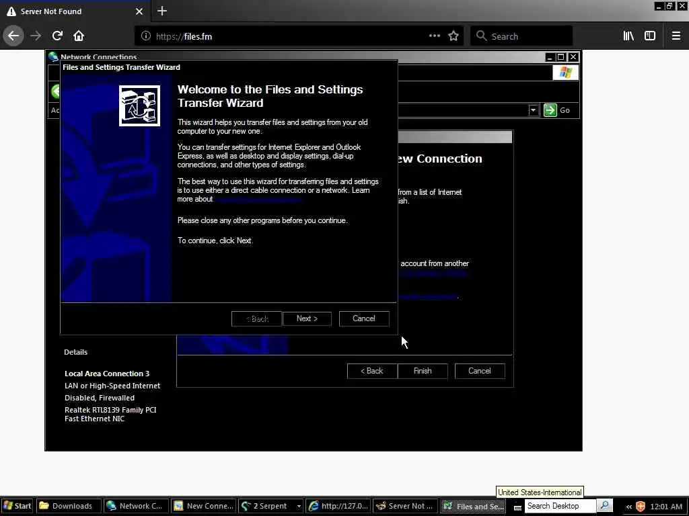Image resolution: width=689 pixels, height=516 pixels.
Task: Click the Network Connections title bar globe icon
Action: [53, 56]
